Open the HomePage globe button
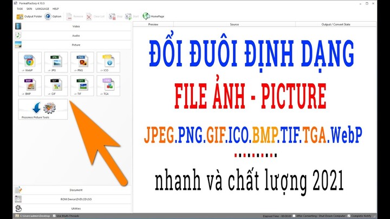This screenshot has height=219, width=390. (x=153, y=16)
